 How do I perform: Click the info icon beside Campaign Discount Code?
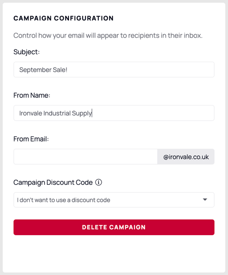pos(99,182)
